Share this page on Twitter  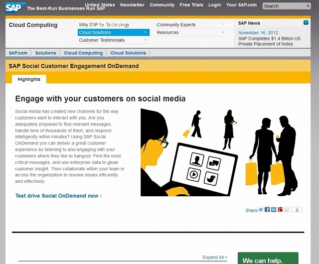pos(261,210)
